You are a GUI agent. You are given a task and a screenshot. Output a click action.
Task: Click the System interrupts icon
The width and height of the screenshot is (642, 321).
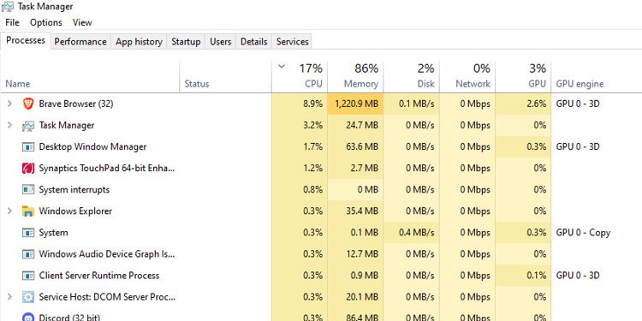(x=28, y=190)
